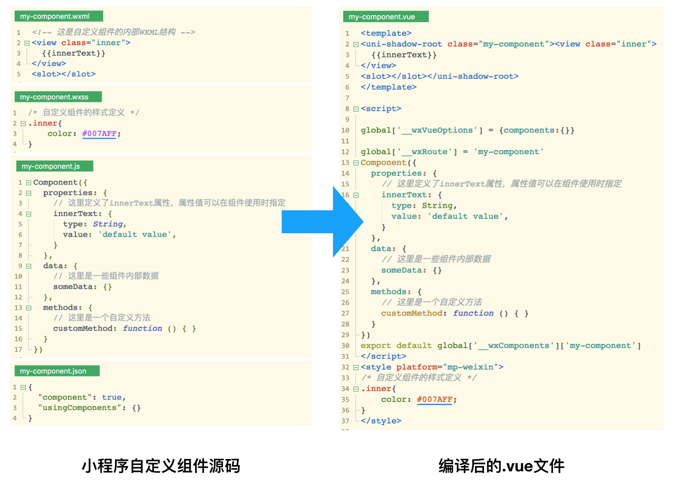The height and width of the screenshot is (493, 673).
Task: Click "someData: {}" in my-component.js
Action: pyautogui.click(x=83, y=287)
